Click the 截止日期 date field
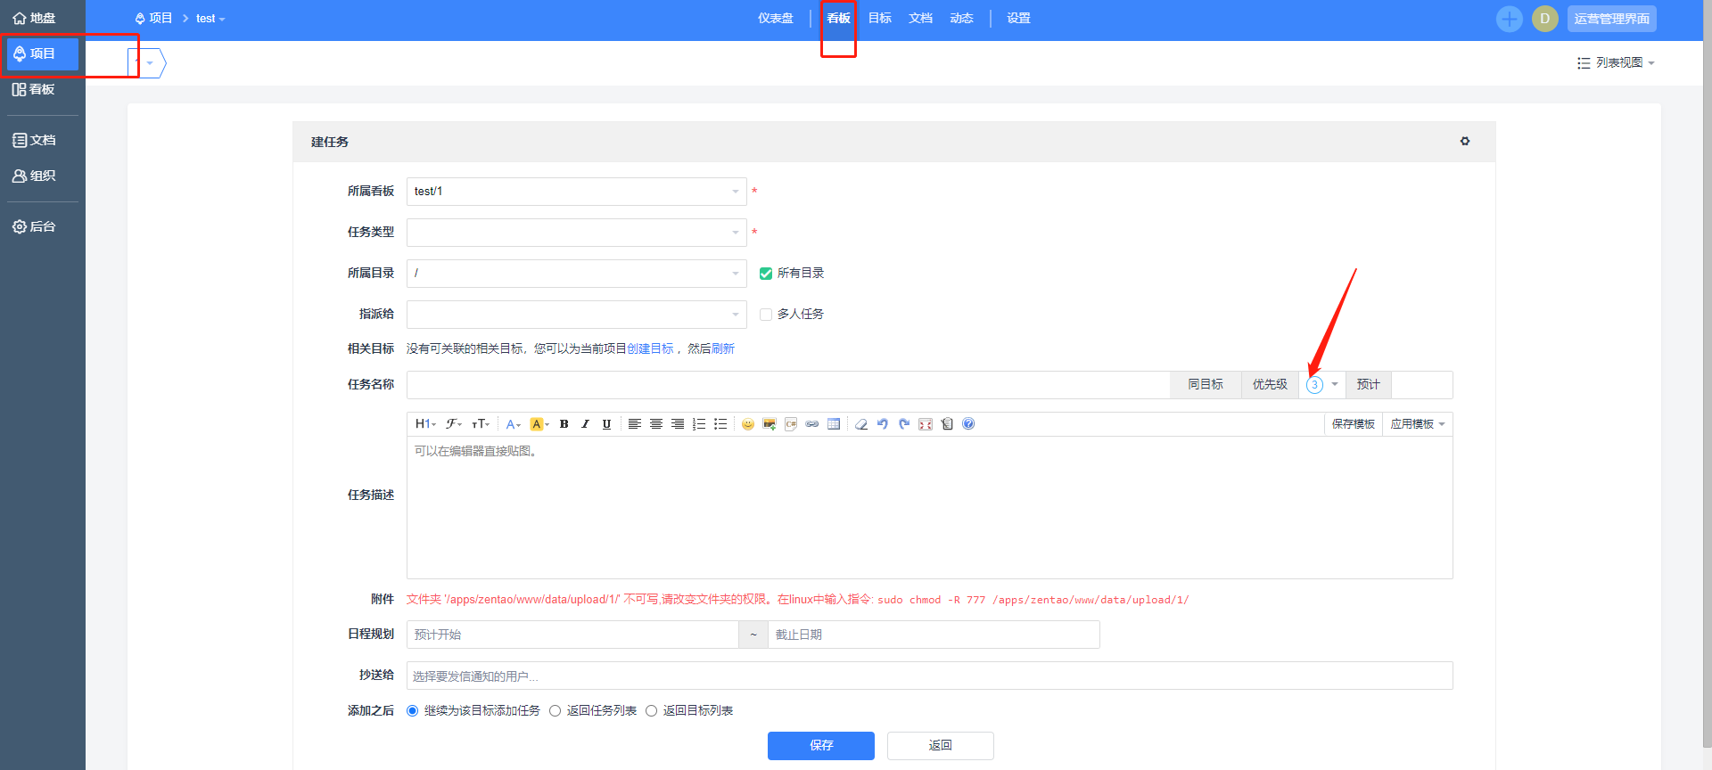Screen dimensions: 1712x770 point(934,635)
